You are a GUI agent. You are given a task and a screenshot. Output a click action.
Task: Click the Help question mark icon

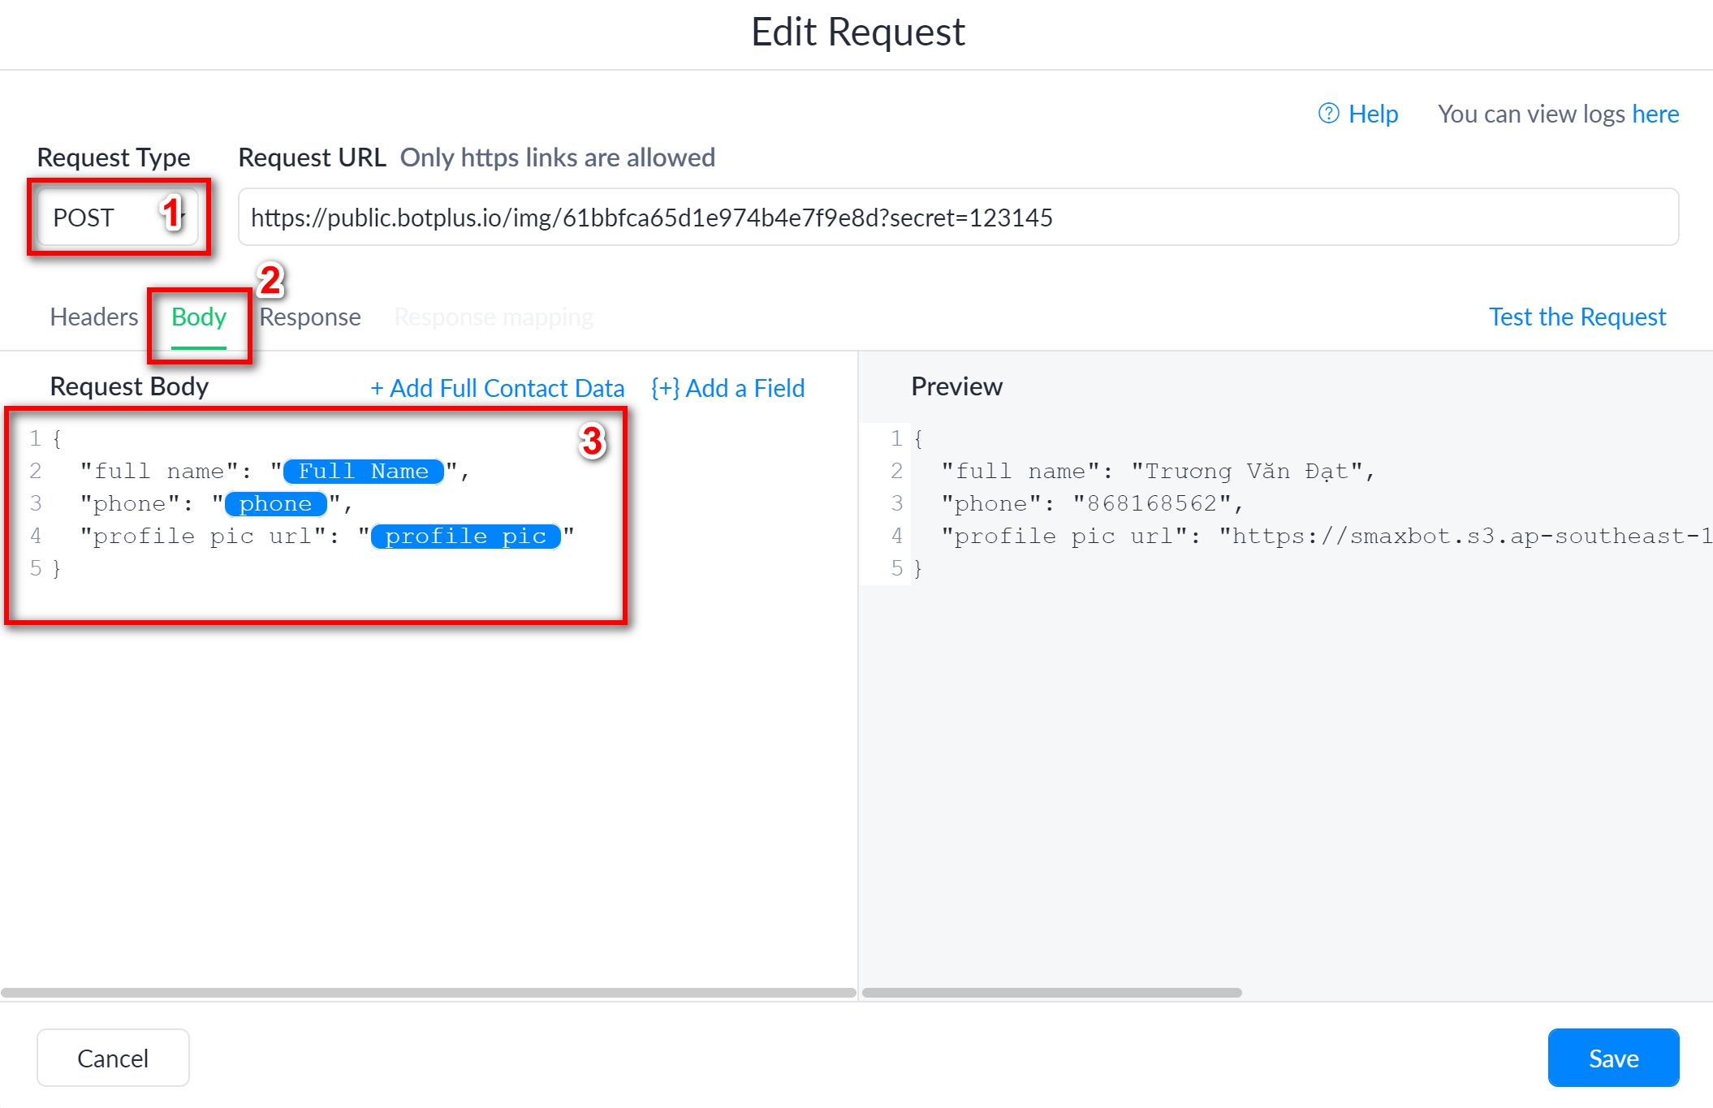(1328, 114)
